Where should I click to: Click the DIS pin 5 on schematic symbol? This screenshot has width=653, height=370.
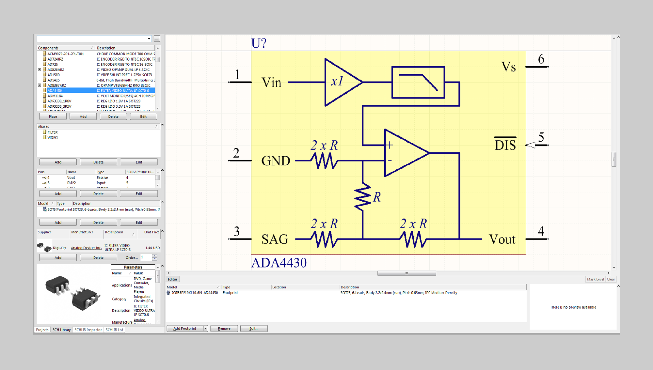point(537,145)
